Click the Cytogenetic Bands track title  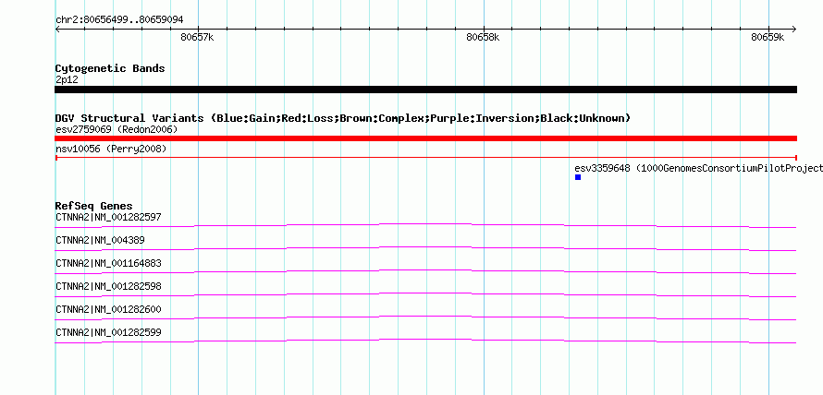[x=110, y=68]
